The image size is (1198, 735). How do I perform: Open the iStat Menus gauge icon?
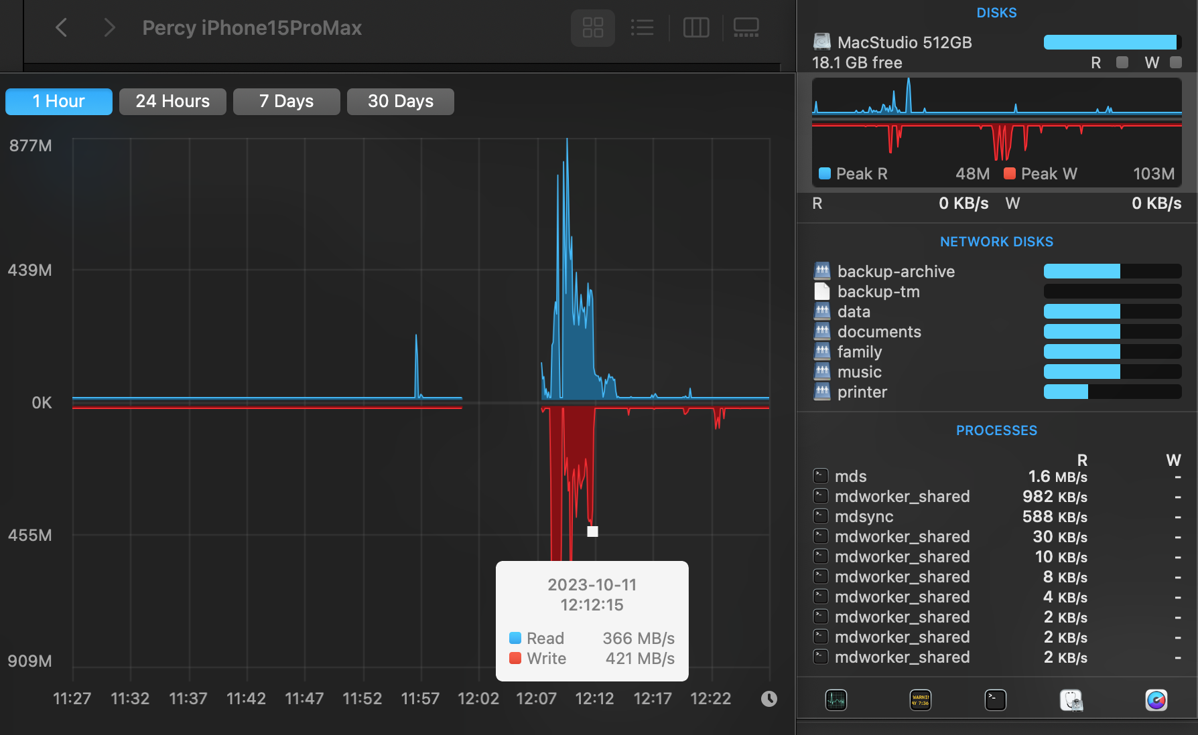pyautogui.click(x=1156, y=700)
